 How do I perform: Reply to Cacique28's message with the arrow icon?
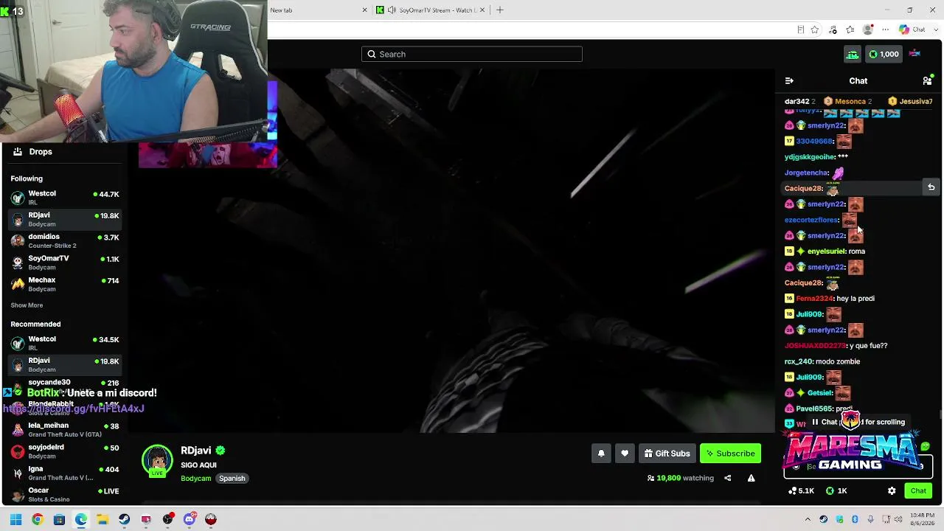931,188
